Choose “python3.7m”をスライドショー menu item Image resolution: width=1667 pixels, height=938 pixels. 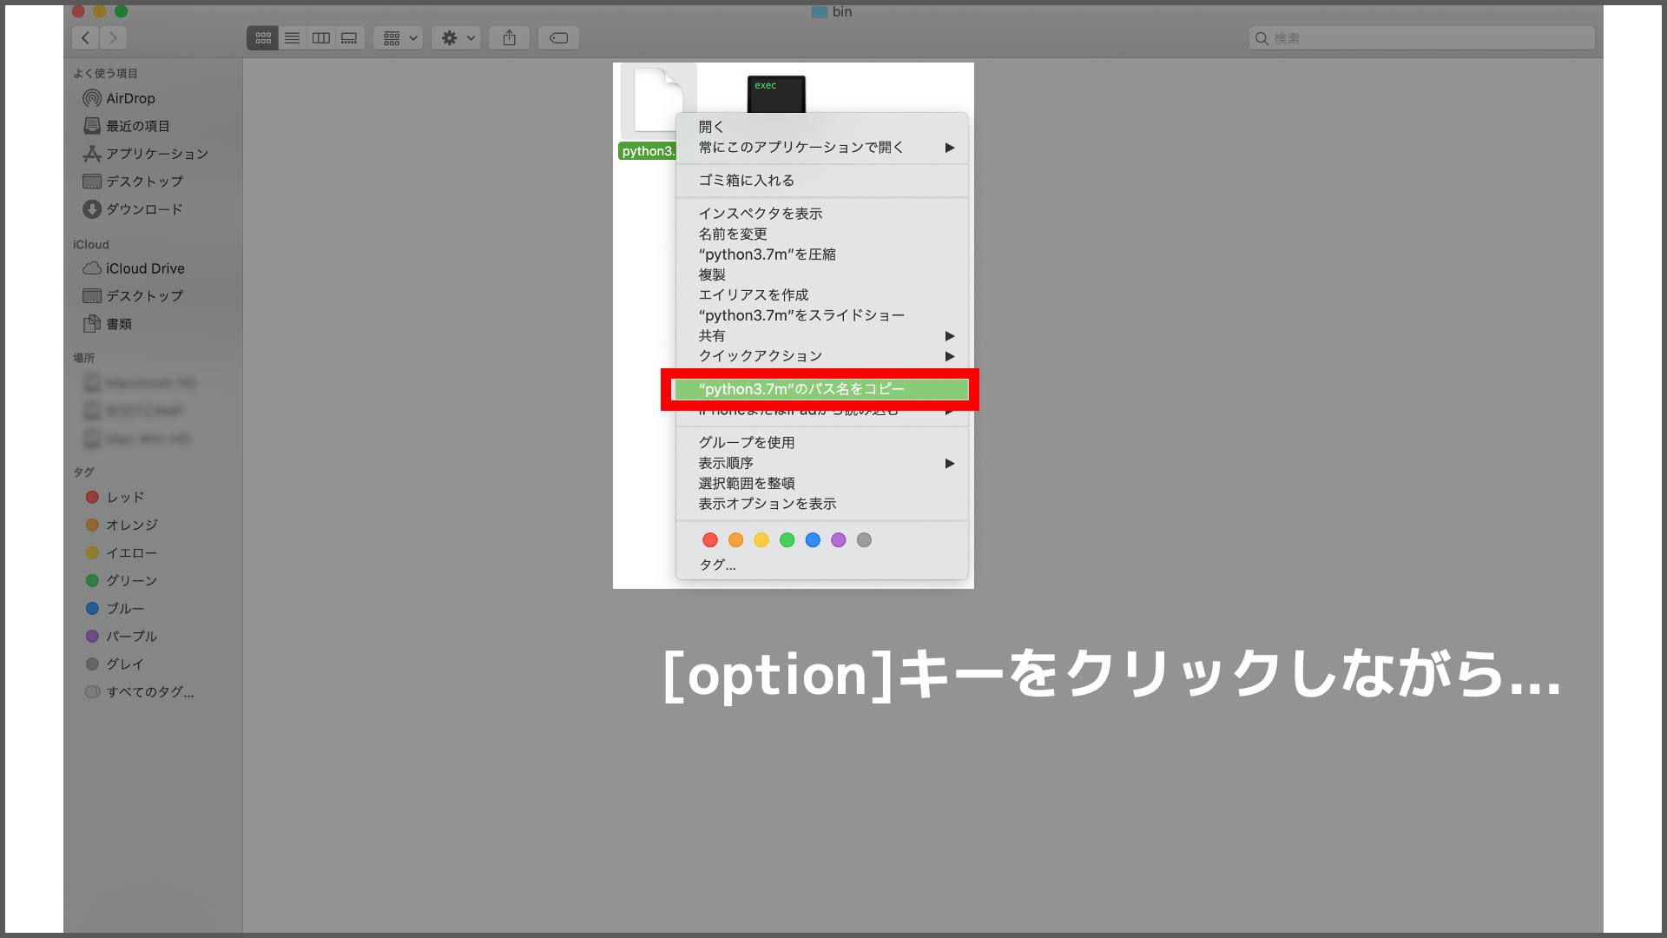(x=821, y=315)
